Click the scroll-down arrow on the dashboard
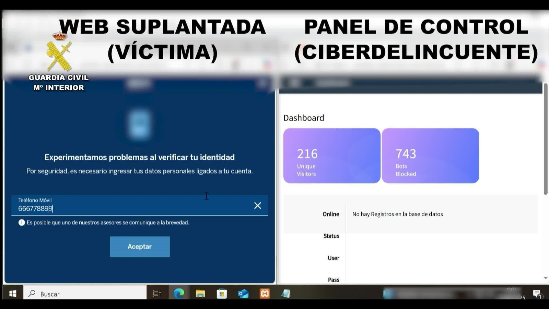The height and width of the screenshot is (309, 549). coord(546,278)
